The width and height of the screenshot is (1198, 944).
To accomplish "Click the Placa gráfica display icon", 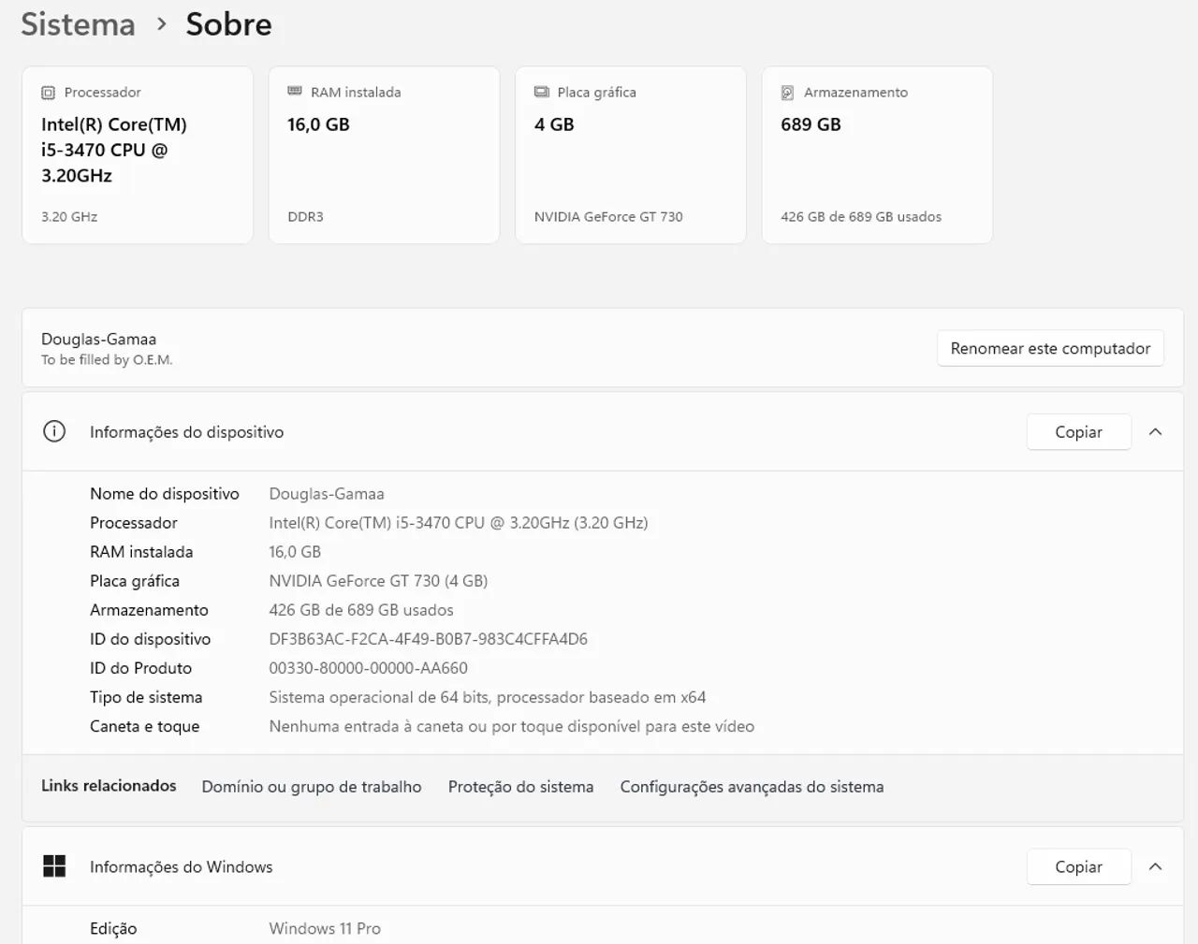I will coord(541,92).
